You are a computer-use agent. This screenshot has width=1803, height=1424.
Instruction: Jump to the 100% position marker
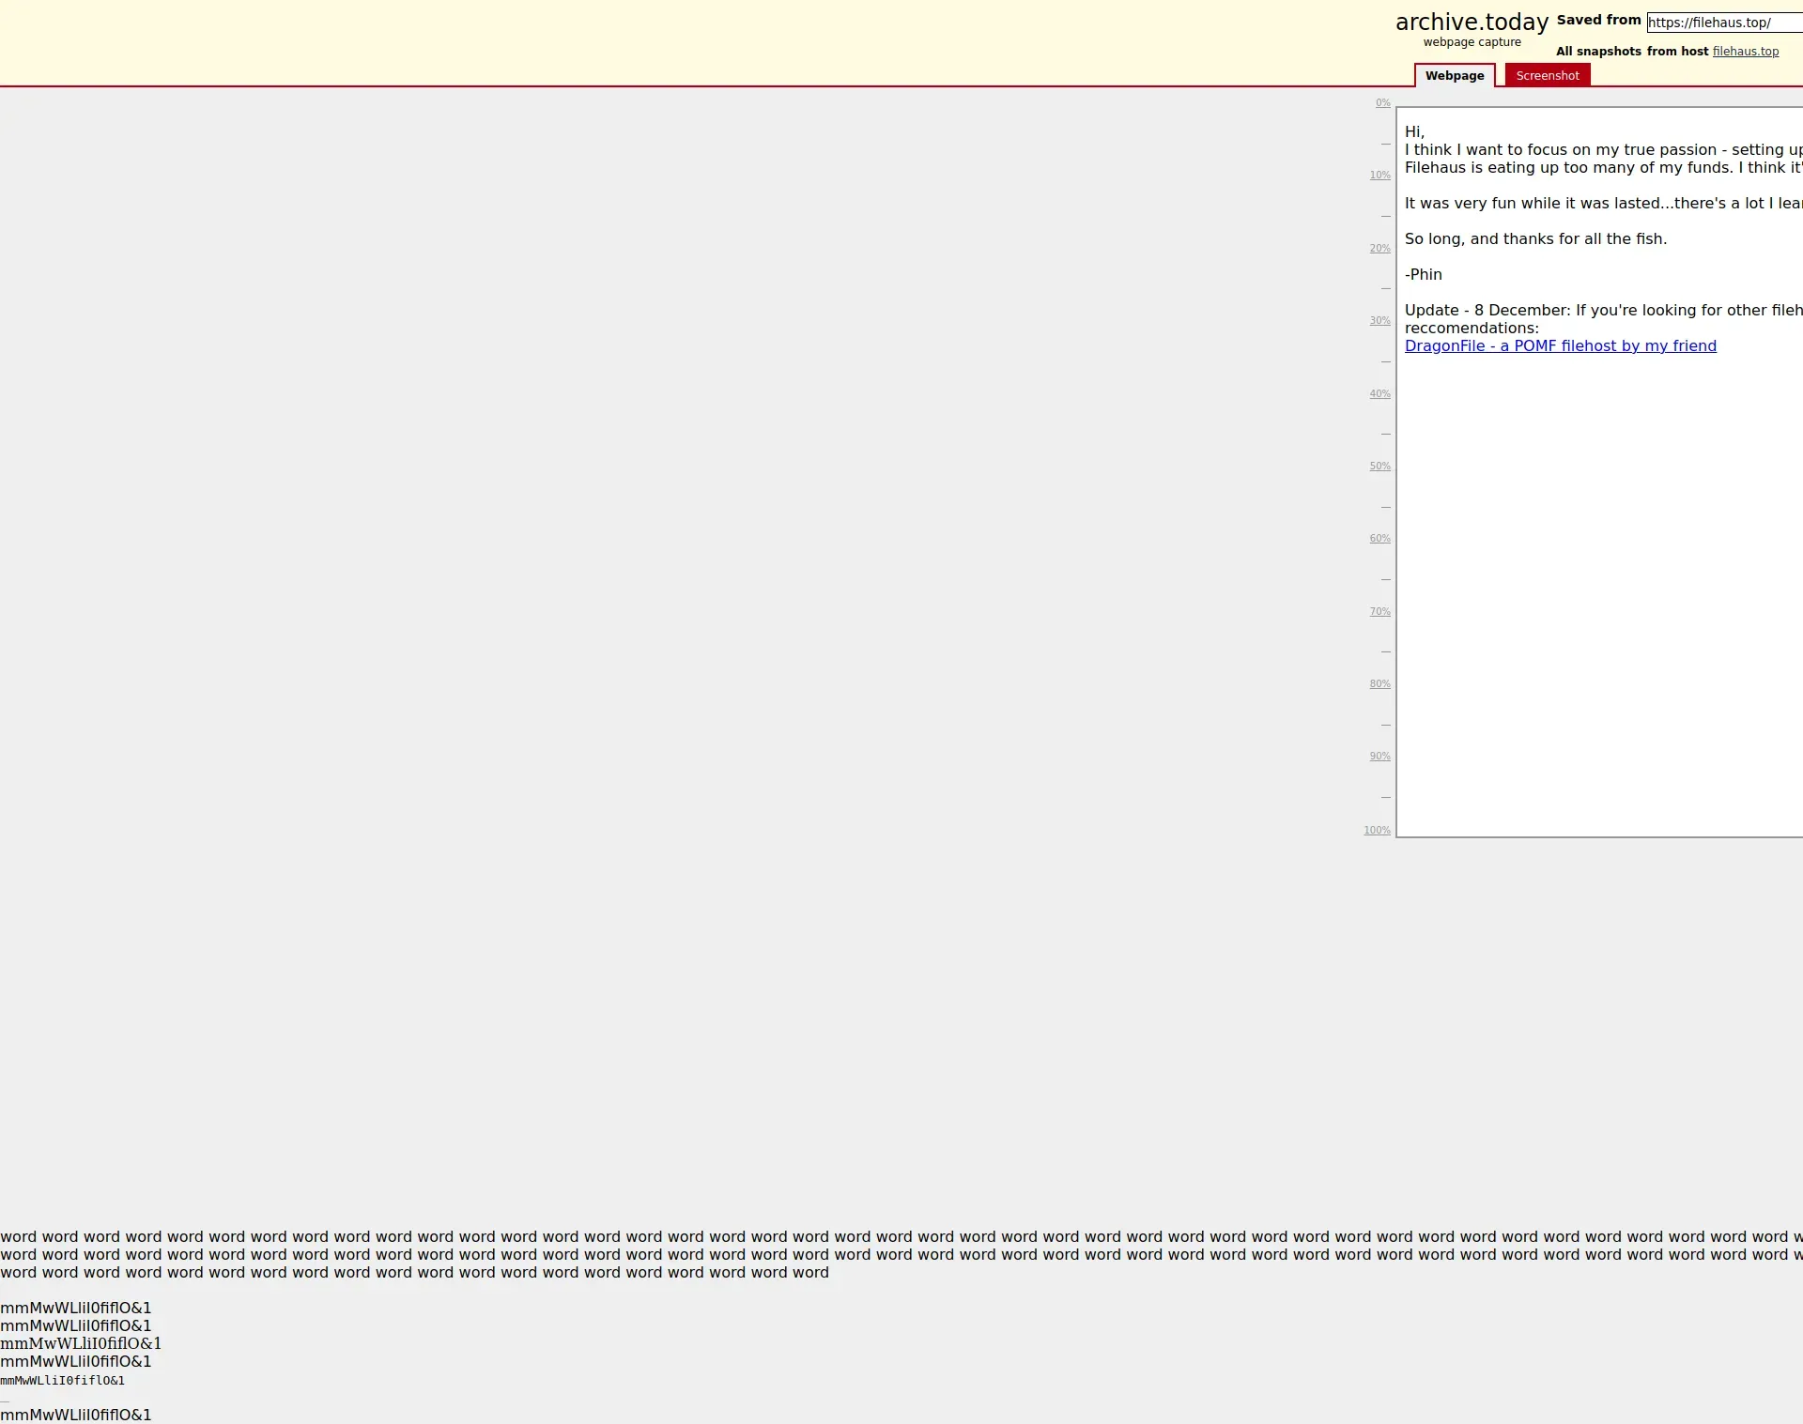[1377, 831]
